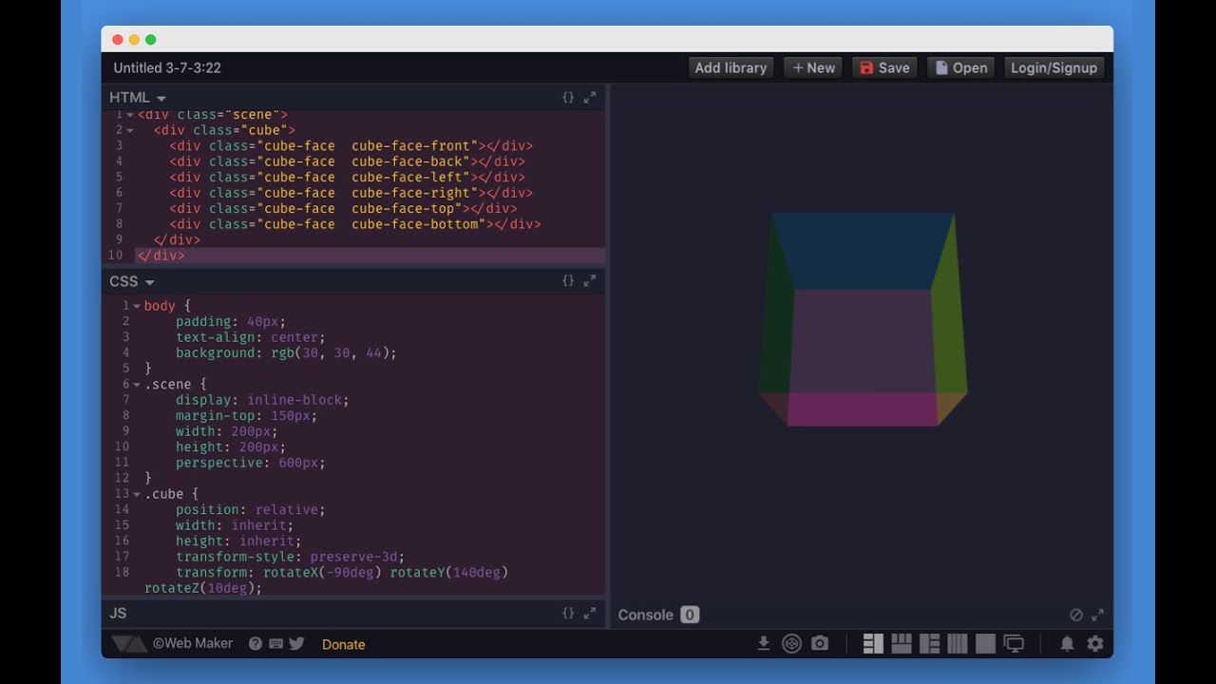Show keyboard shortcuts icon
Image resolution: width=1216 pixels, height=684 pixels.
click(275, 643)
